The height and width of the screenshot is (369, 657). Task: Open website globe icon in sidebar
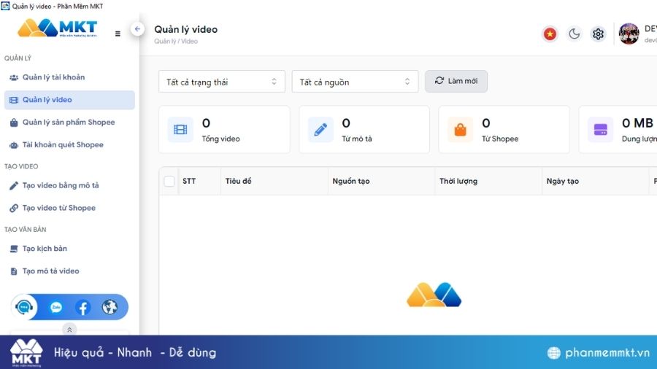tap(109, 308)
